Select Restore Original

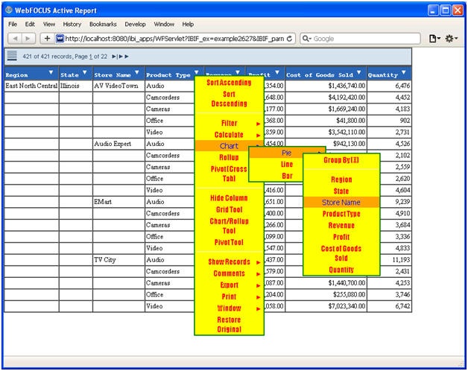pos(230,324)
